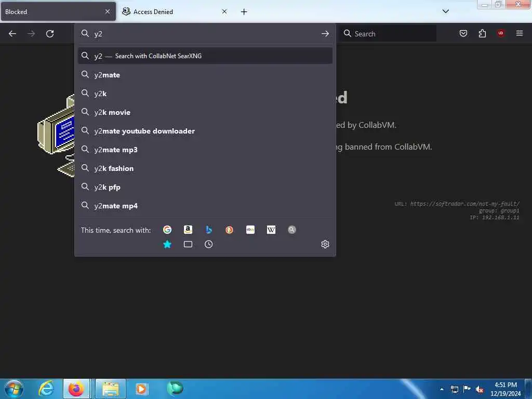Choose the y2k suggestion

(x=205, y=94)
